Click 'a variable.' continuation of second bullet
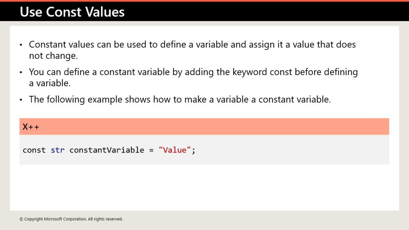 (50, 83)
